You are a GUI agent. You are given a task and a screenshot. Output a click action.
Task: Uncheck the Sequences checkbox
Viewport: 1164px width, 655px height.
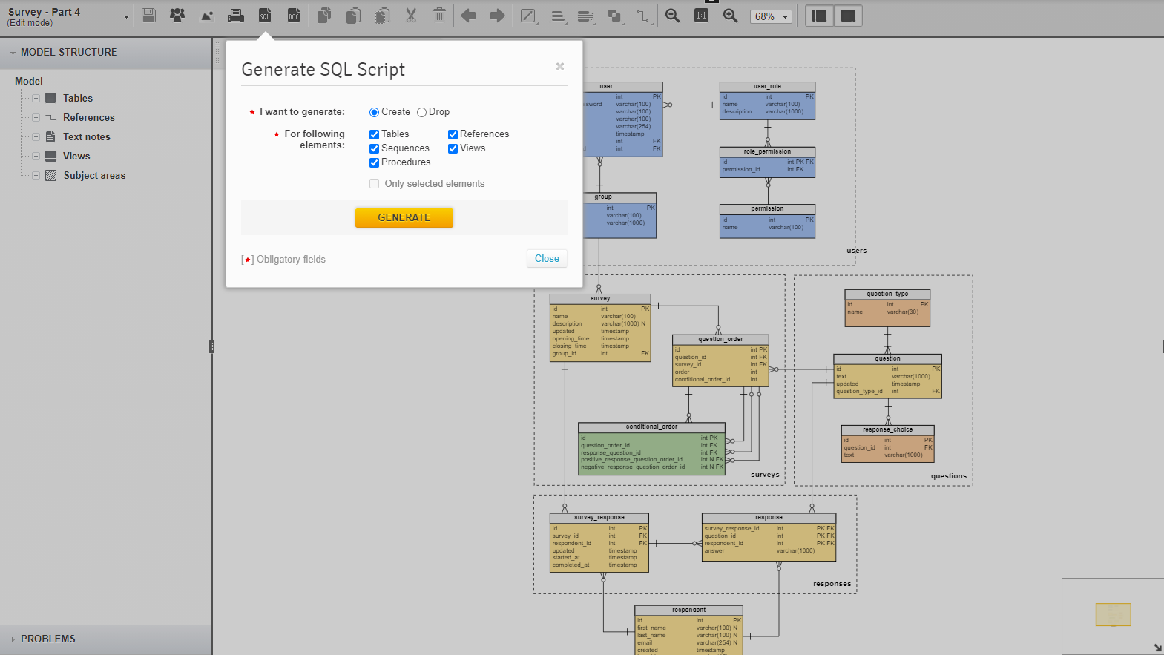374,148
